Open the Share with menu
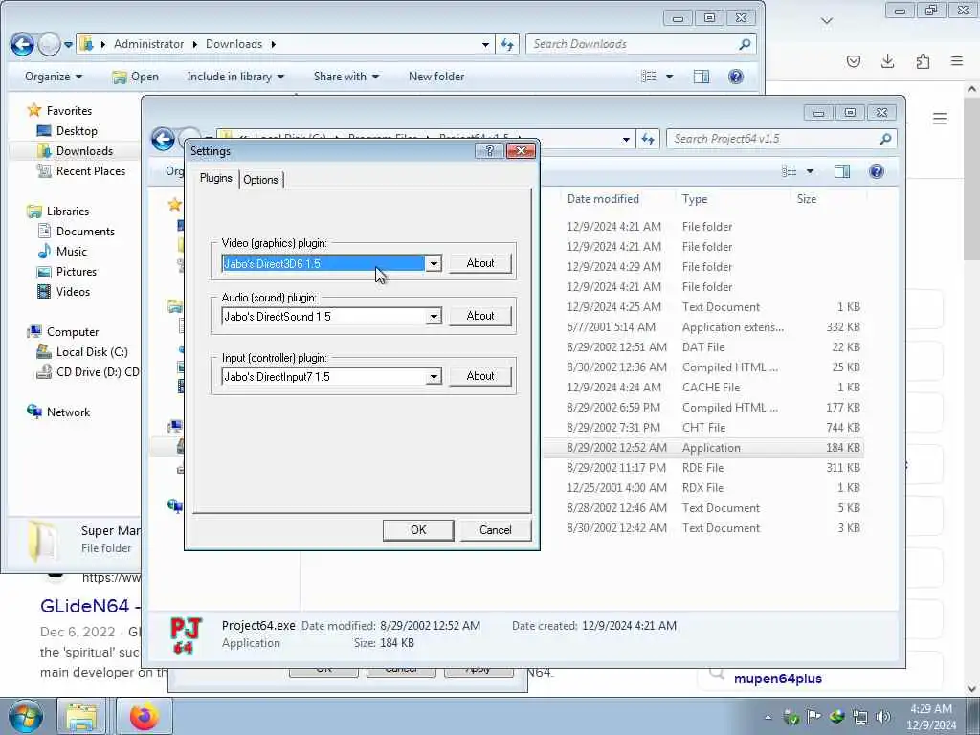The image size is (980, 735). pyautogui.click(x=345, y=77)
